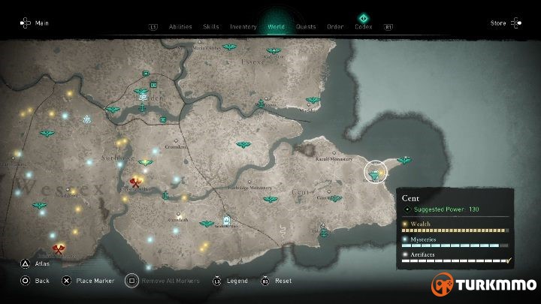Select the red raid icon at bottom-left coast
The image size is (541, 304).
tap(58, 249)
